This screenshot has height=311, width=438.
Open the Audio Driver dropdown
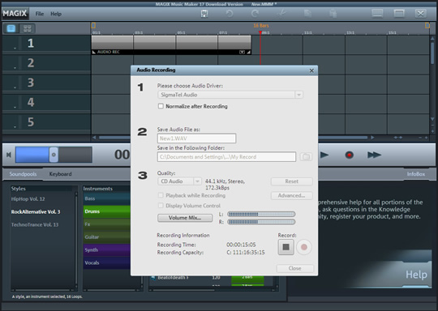pyautogui.click(x=298, y=95)
